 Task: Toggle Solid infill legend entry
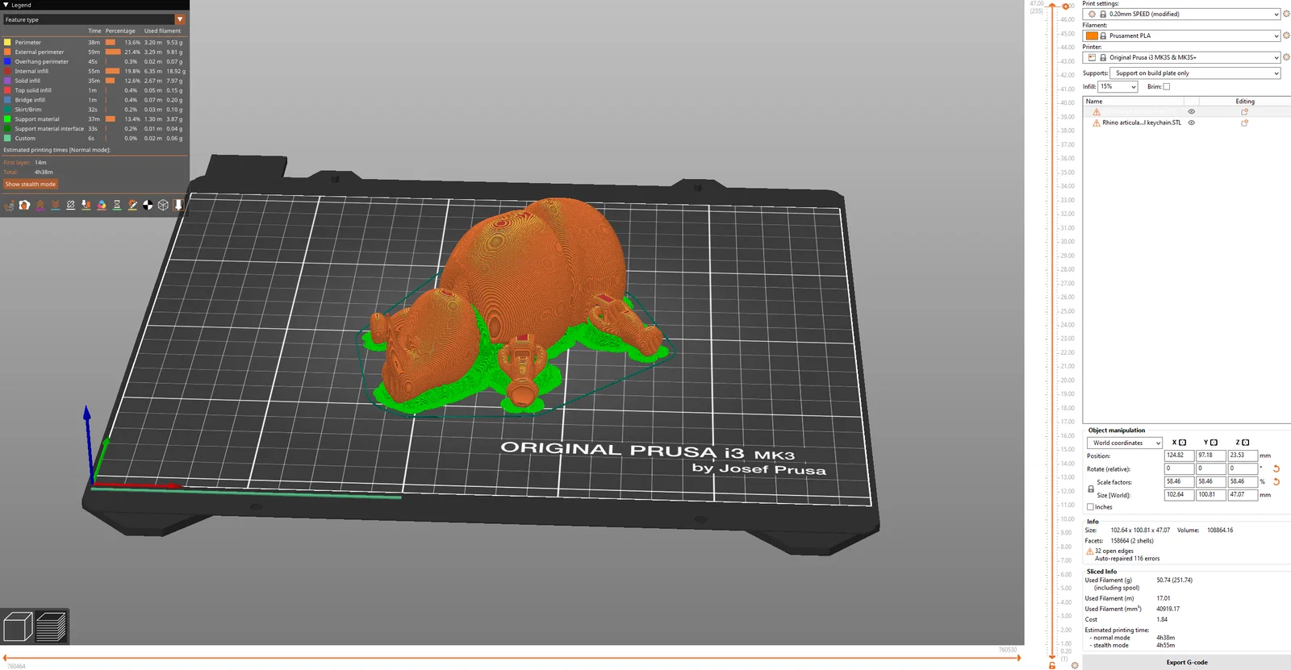pos(94,81)
